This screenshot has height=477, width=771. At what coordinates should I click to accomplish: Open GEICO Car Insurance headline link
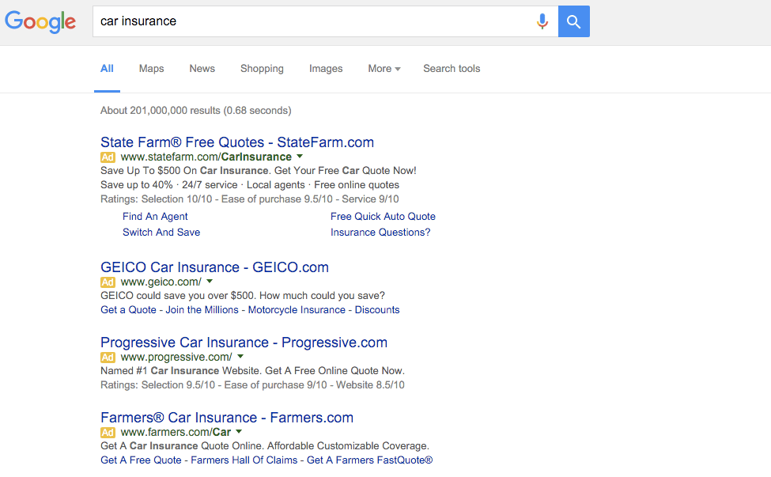pyautogui.click(x=214, y=267)
